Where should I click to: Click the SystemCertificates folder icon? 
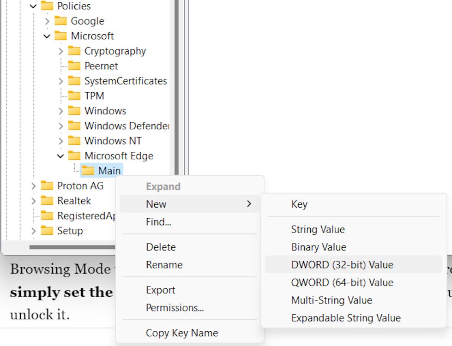74,80
